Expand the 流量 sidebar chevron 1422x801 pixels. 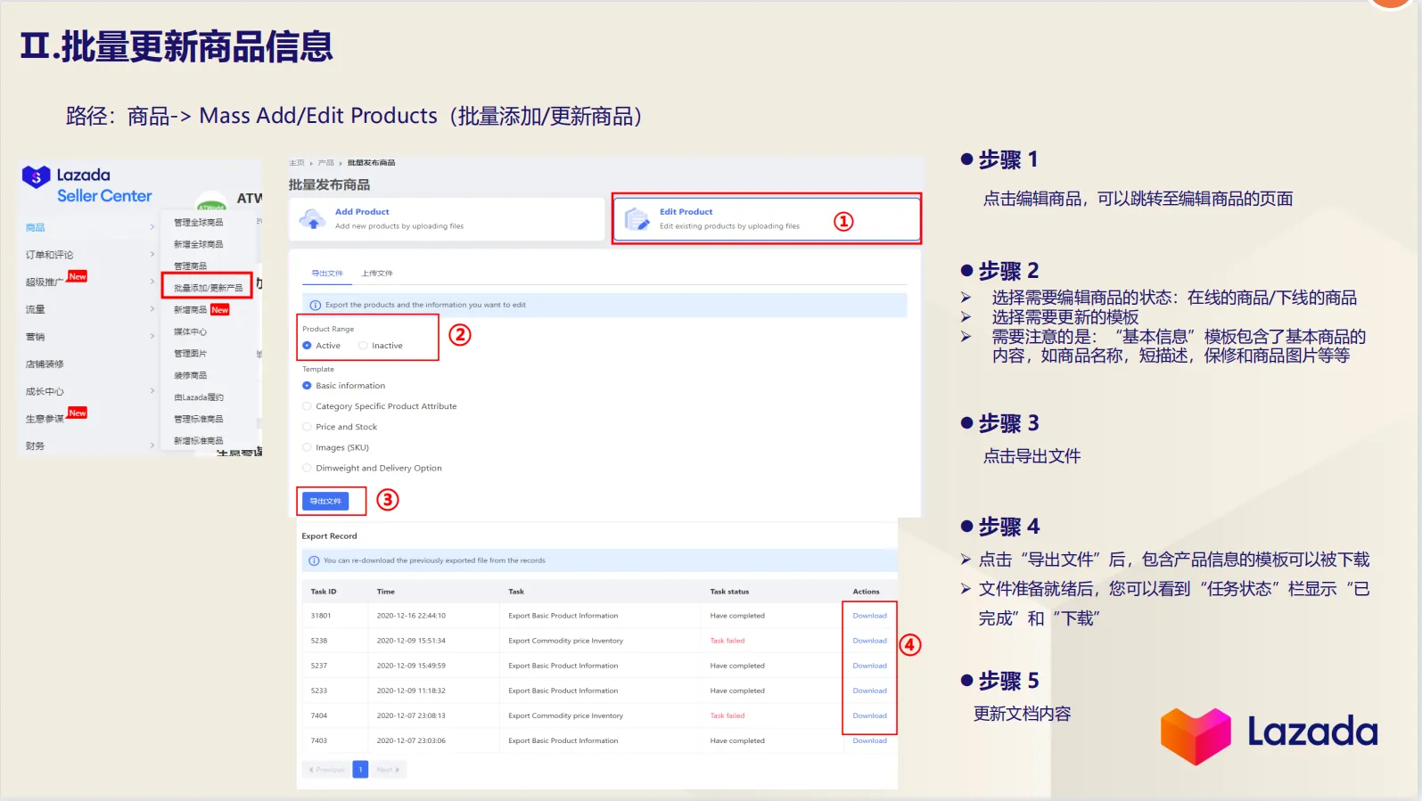(x=152, y=309)
